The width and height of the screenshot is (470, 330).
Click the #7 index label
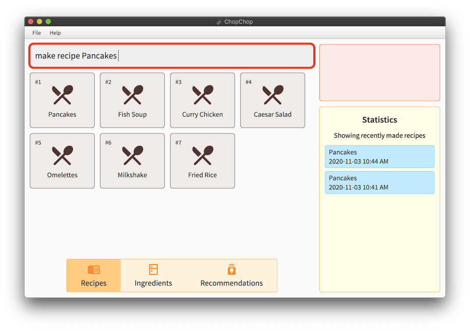(x=178, y=143)
